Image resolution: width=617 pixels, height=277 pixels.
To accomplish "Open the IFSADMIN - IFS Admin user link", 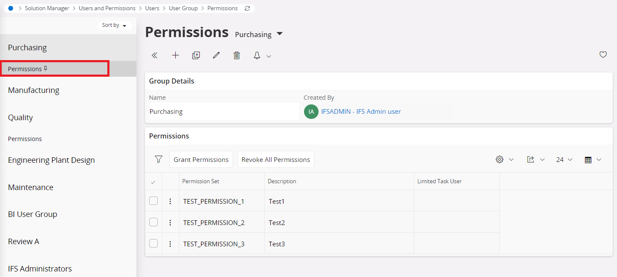I will [x=361, y=112].
